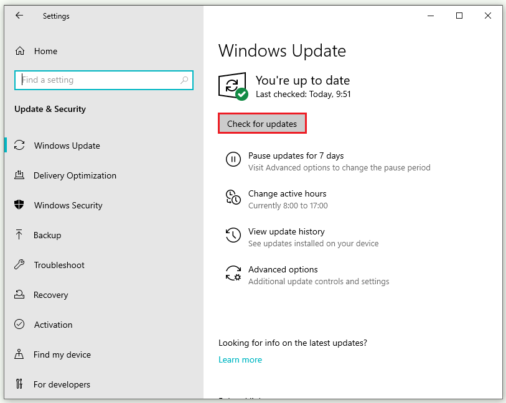Click Check for updates button

262,124
